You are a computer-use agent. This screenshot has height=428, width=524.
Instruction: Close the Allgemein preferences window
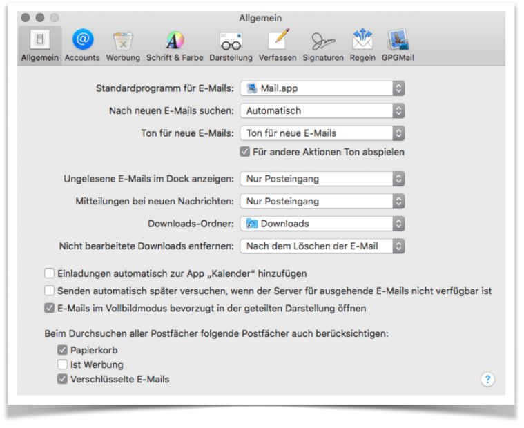26,17
